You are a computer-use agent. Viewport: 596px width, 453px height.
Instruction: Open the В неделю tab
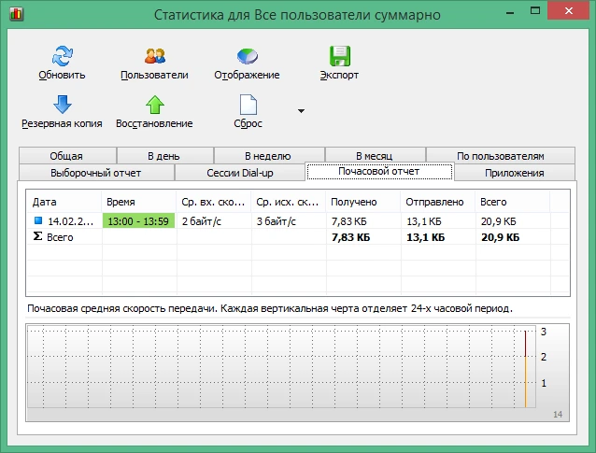pyautogui.click(x=269, y=156)
